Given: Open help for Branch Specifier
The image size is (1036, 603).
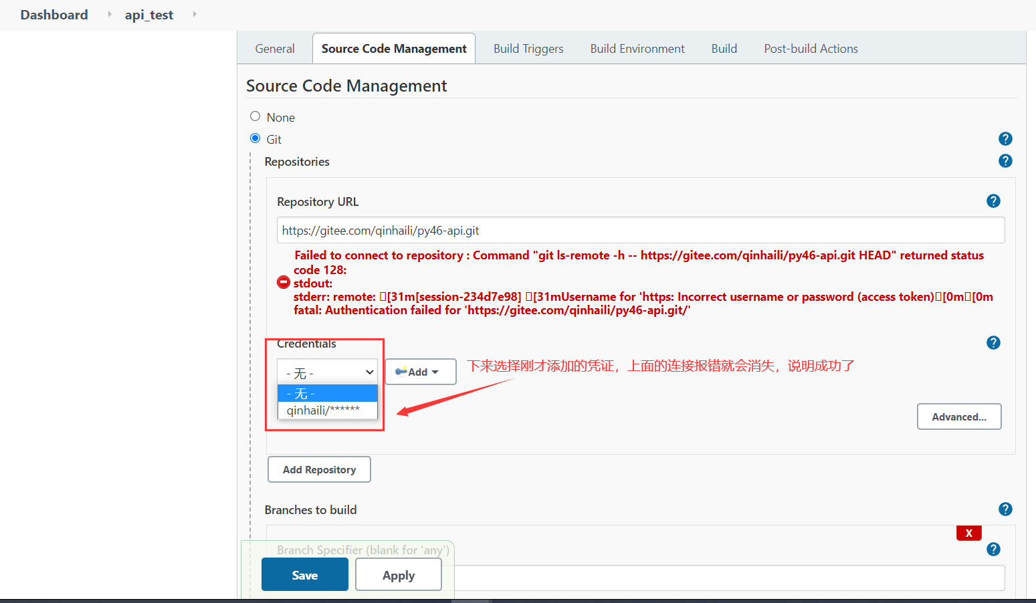Looking at the screenshot, I should [x=993, y=550].
